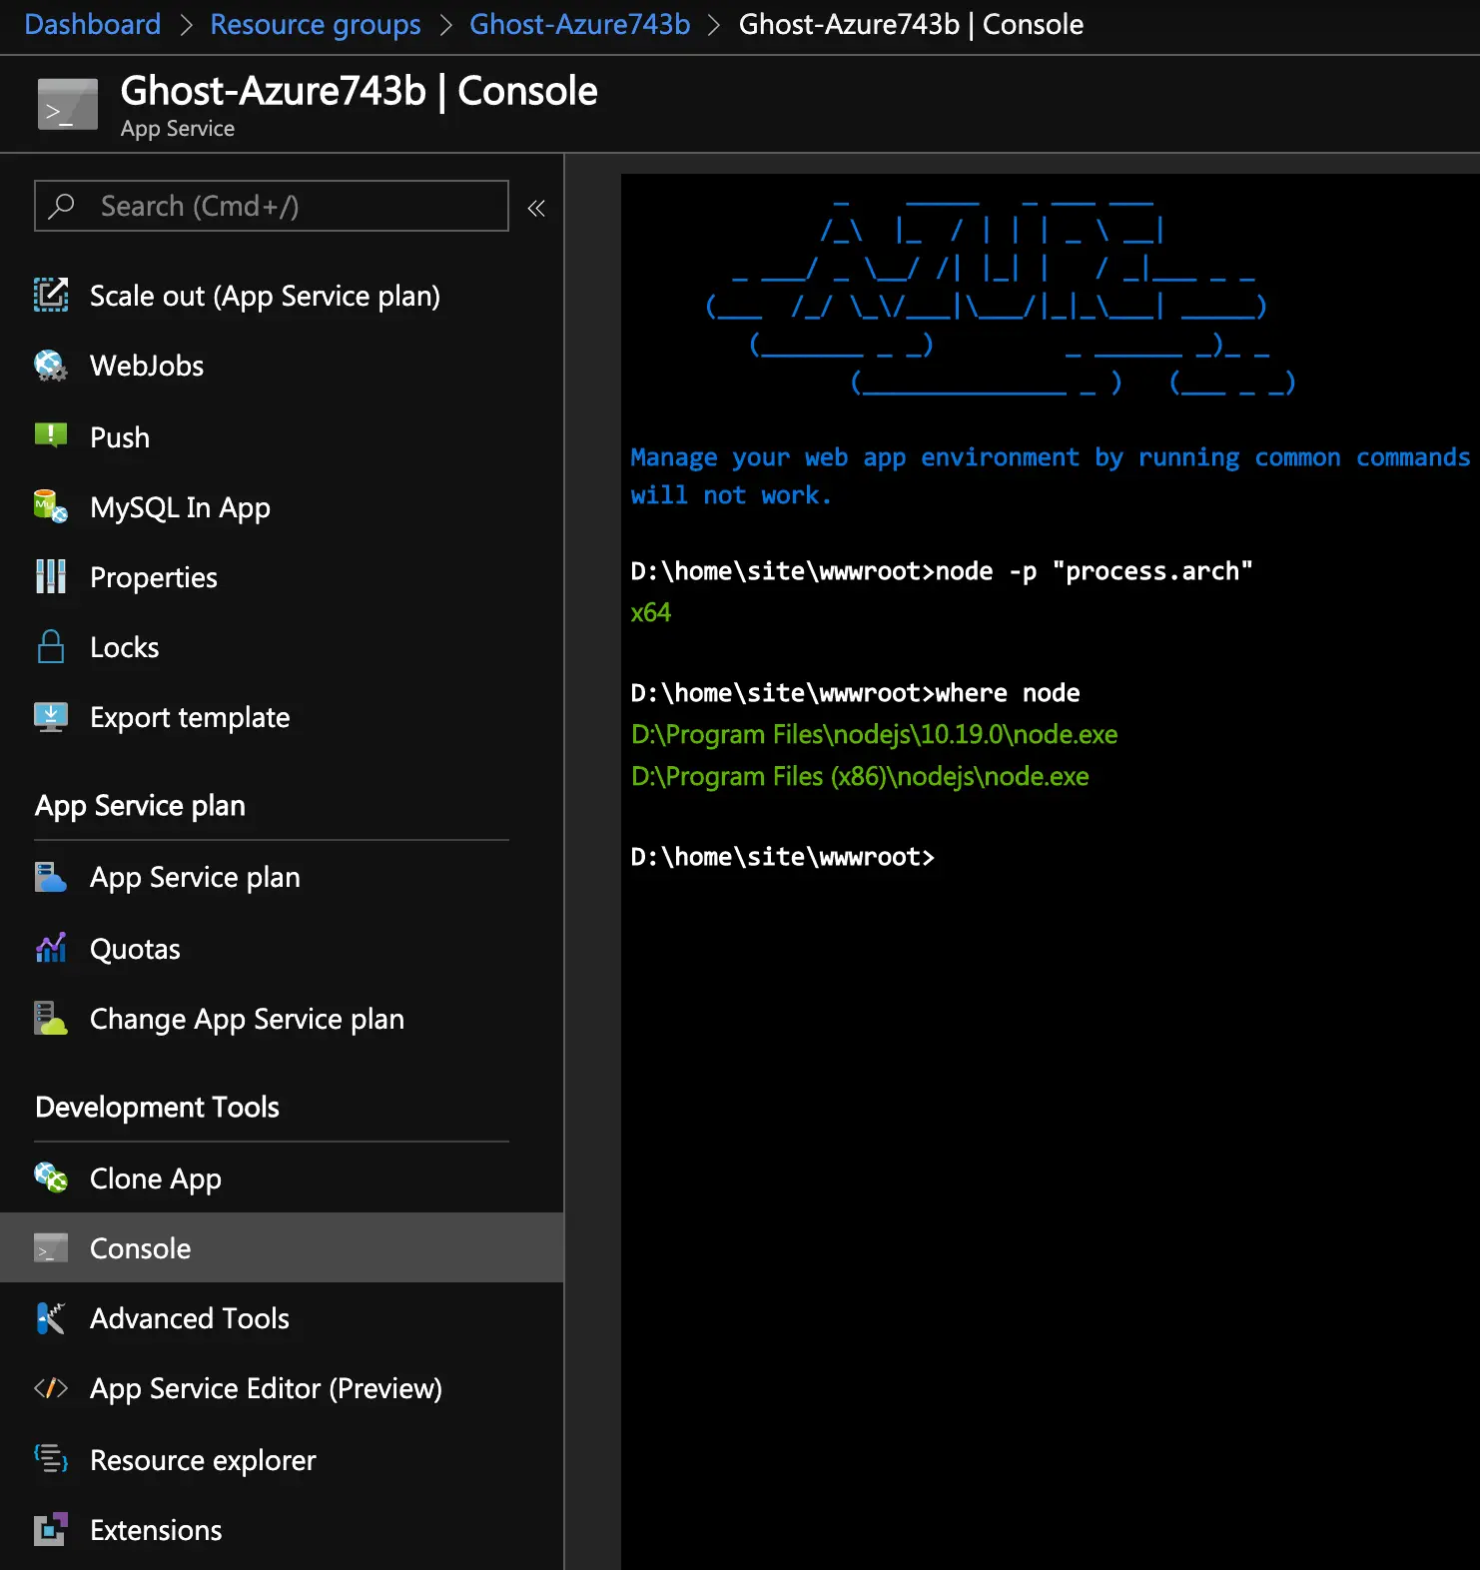Viewport: 1480px width, 1570px height.
Task: Click the Advanced Tools icon
Action: (51, 1318)
